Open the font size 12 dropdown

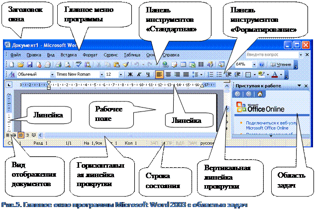click(120, 75)
